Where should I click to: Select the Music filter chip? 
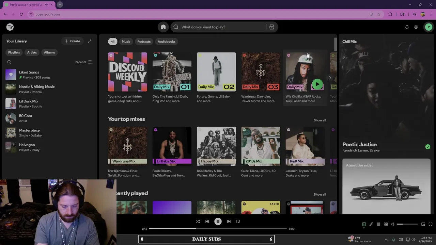coord(126,42)
